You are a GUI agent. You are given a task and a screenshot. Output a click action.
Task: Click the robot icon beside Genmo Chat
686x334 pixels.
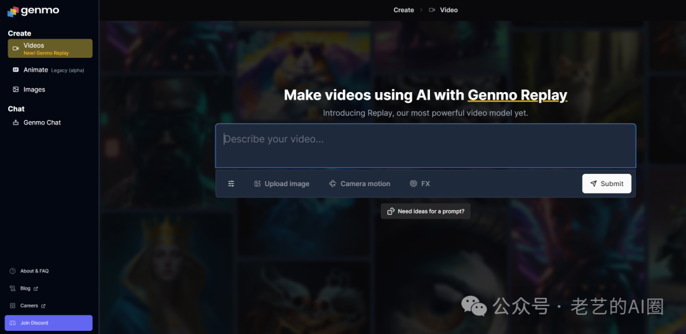pos(16,123)
